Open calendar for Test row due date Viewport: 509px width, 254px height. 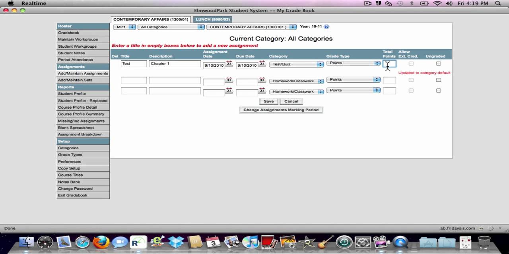click(x=262, y=63)
